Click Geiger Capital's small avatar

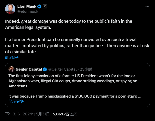coord(11,69)
